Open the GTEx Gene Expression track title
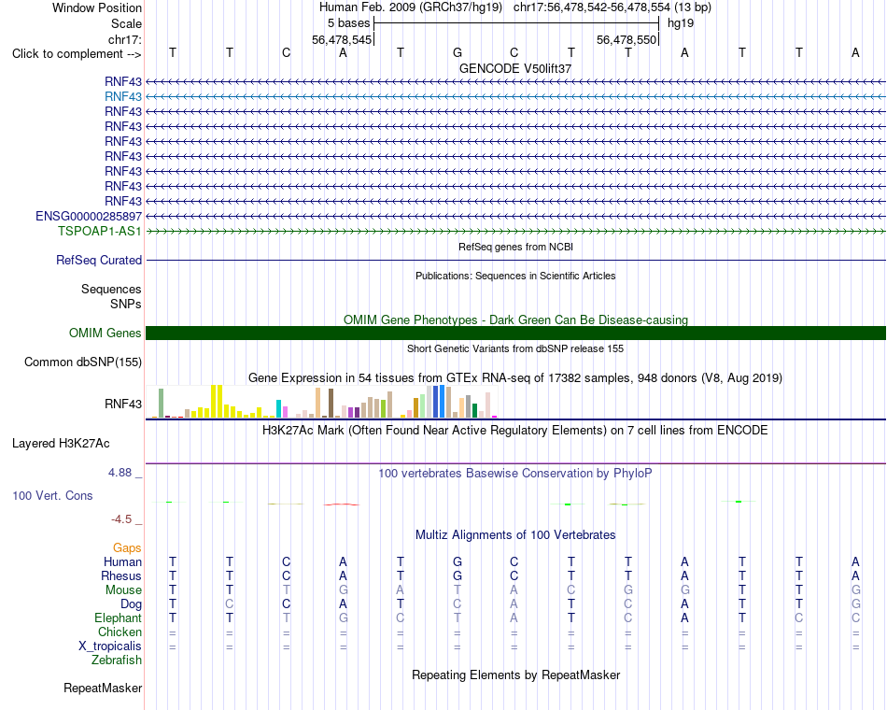Screen dimensions: 887x710 515,377
